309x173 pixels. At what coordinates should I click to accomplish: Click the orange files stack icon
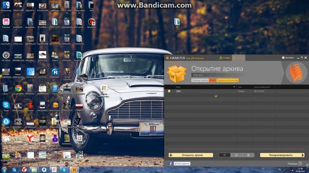(296, 73)
